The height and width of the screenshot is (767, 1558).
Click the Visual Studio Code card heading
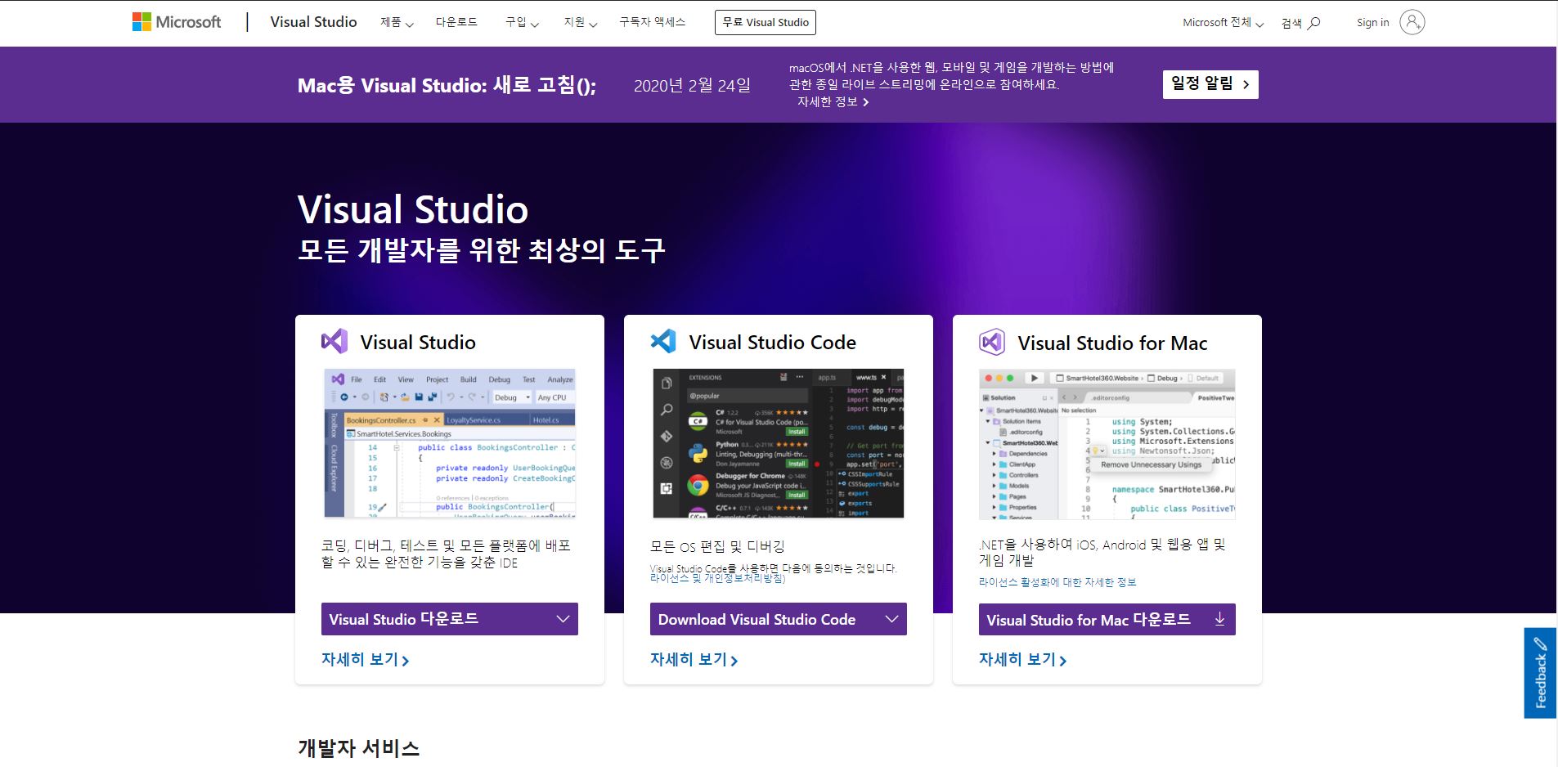point(773,342)
